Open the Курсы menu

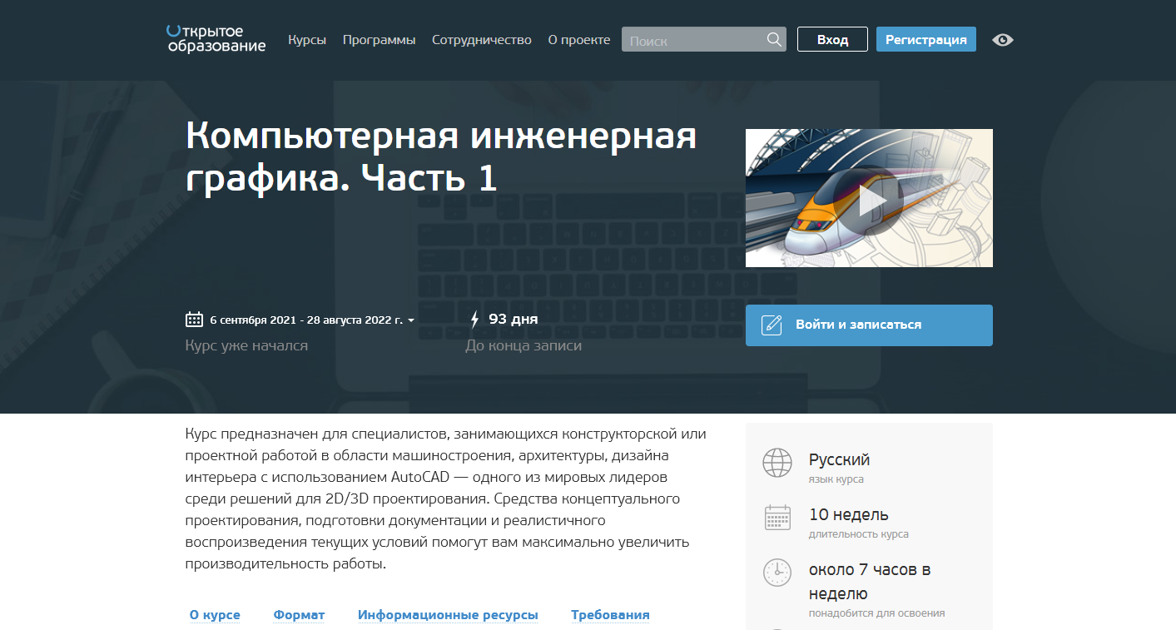[307, 39]
